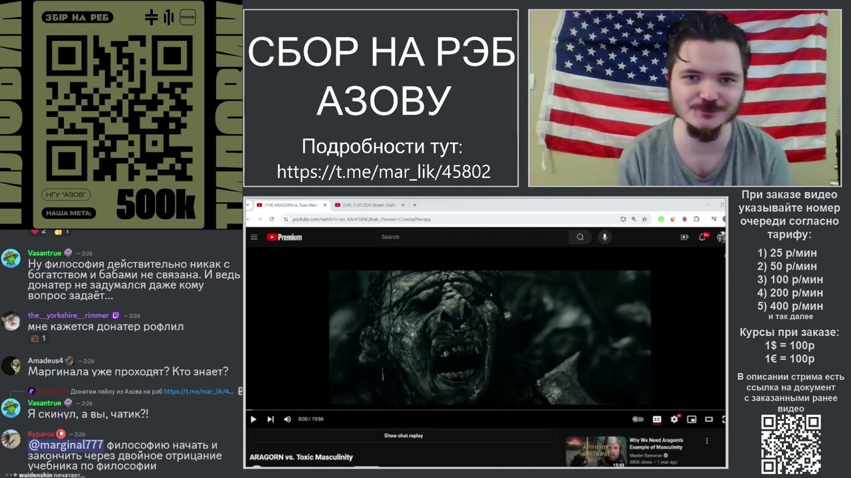Enable miniplayer mode
The height and width of the screenshot is (478, 851).
tap(691, 419)
